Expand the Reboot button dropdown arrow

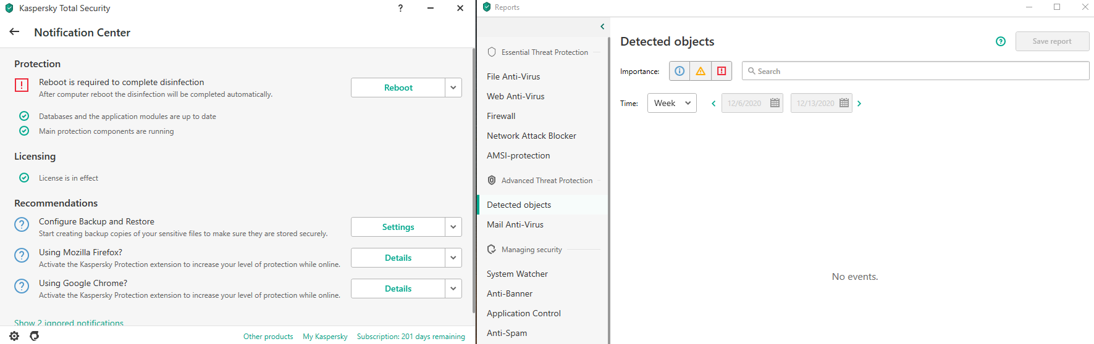(x=453, y=88)
